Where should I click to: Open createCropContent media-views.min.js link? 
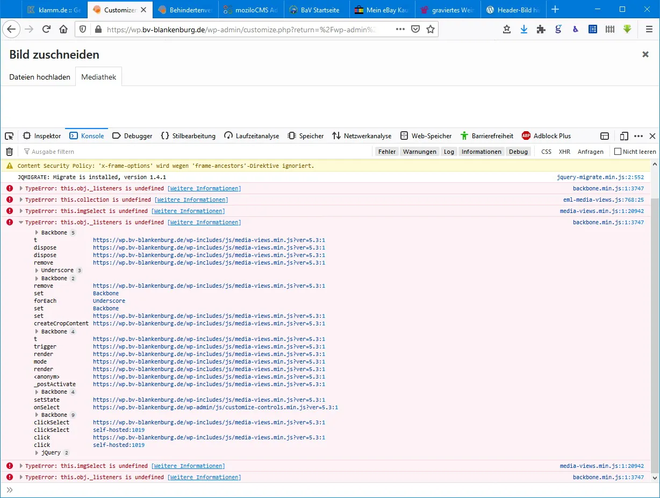209,324
